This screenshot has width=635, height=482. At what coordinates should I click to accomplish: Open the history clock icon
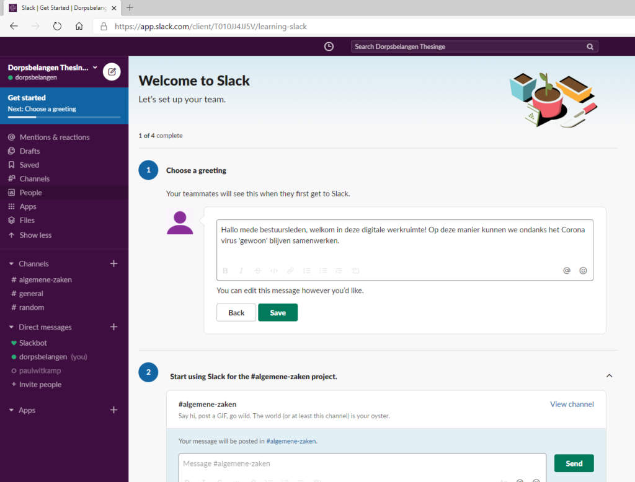tap(329, 46)
